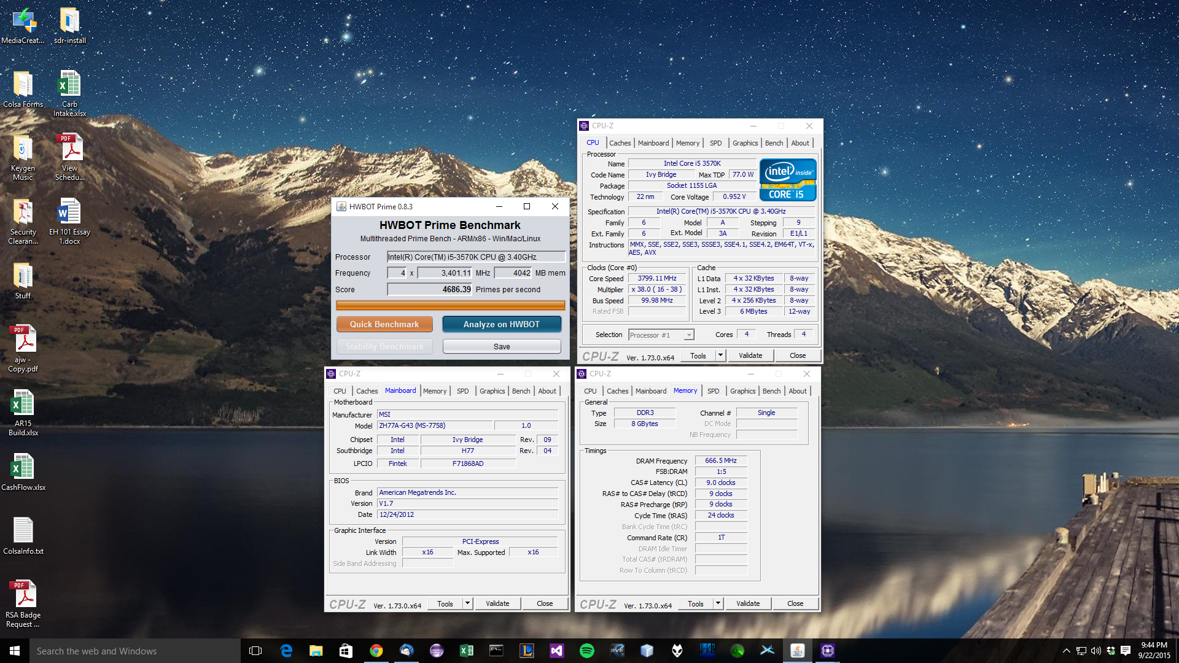
Task: Click Analyze on HWBOT button
Action: (502, 324)
